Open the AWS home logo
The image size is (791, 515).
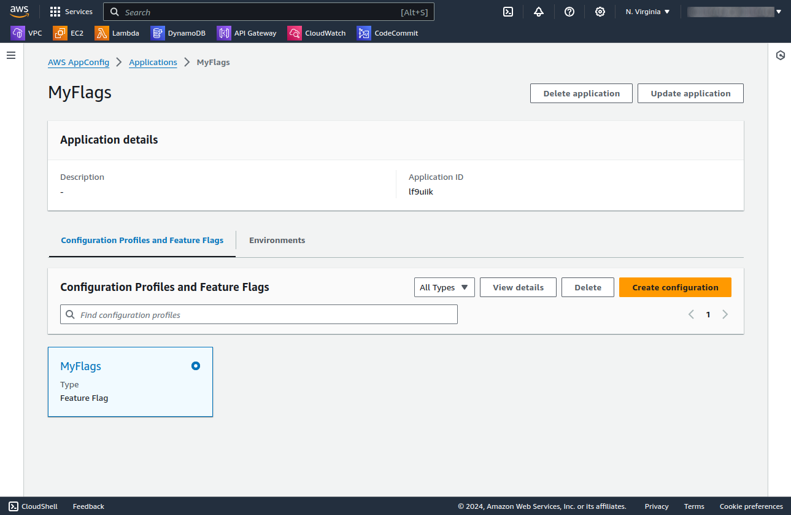coord(19,12)
